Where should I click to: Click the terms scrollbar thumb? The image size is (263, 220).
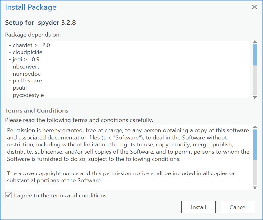coord(255,144)
